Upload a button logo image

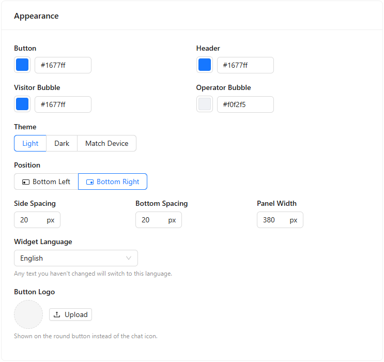[70, 314]
